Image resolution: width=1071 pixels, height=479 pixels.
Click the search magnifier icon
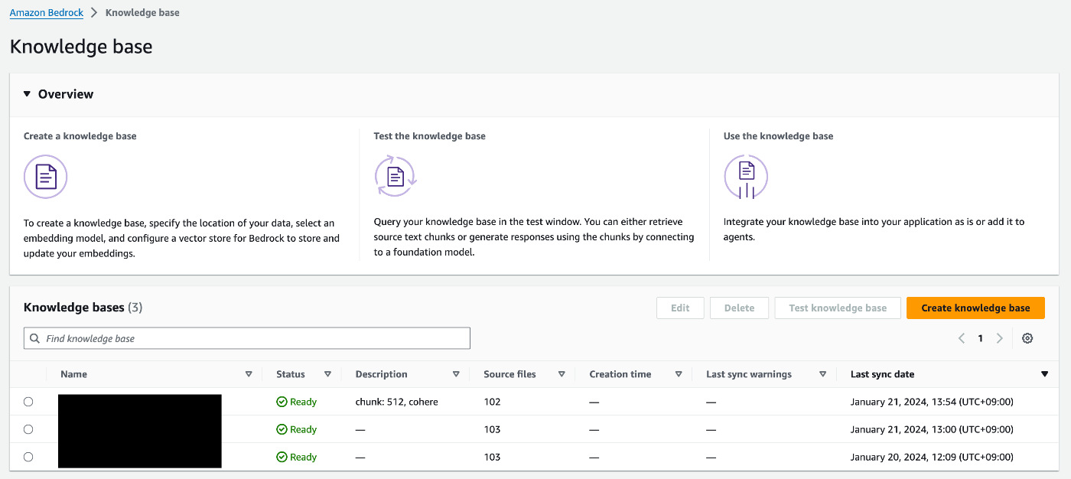click(x=34, y=338)
